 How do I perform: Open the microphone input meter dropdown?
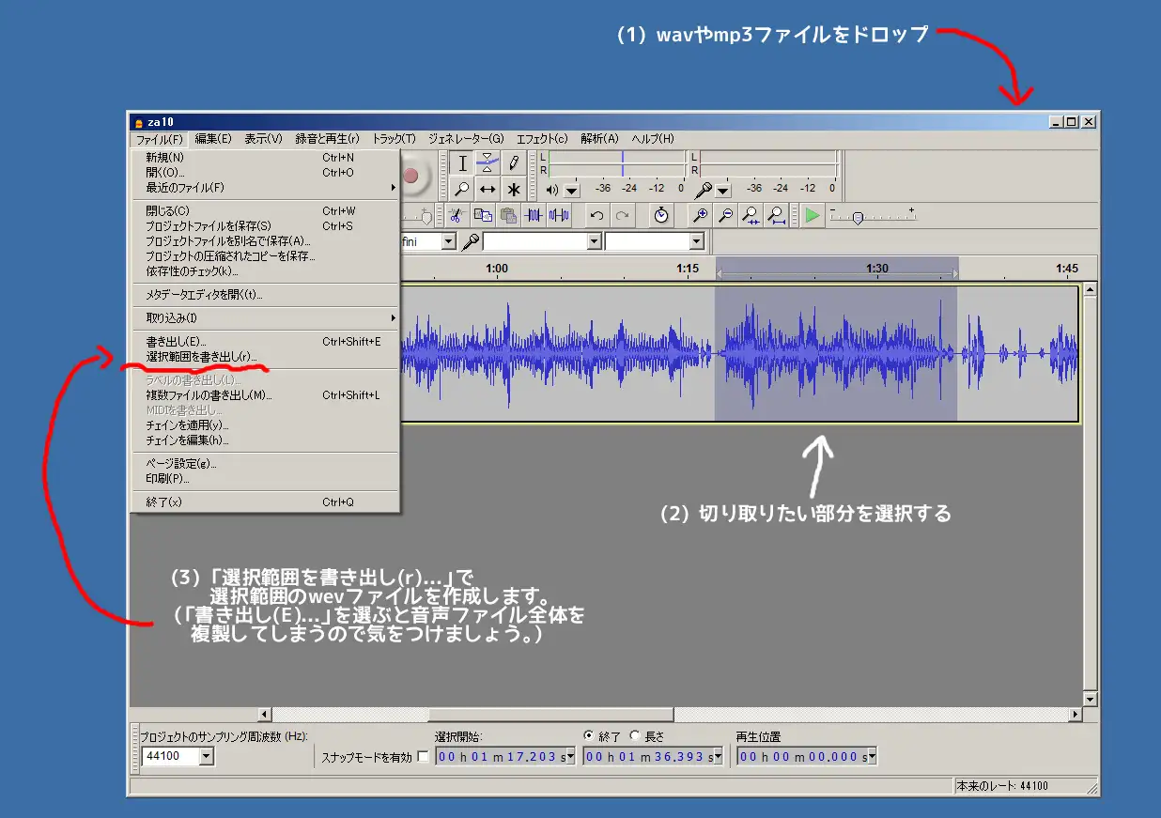pyautogui.click(x=723, y=190)
